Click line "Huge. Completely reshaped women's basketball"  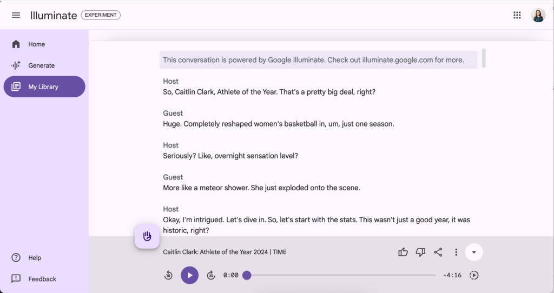[x=279, y=124]
